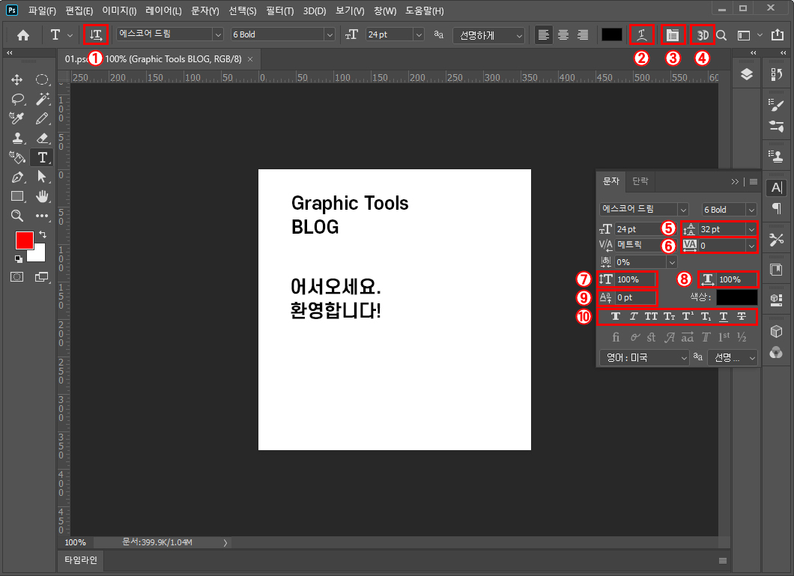Toggle All Caps style

(651, 316)
